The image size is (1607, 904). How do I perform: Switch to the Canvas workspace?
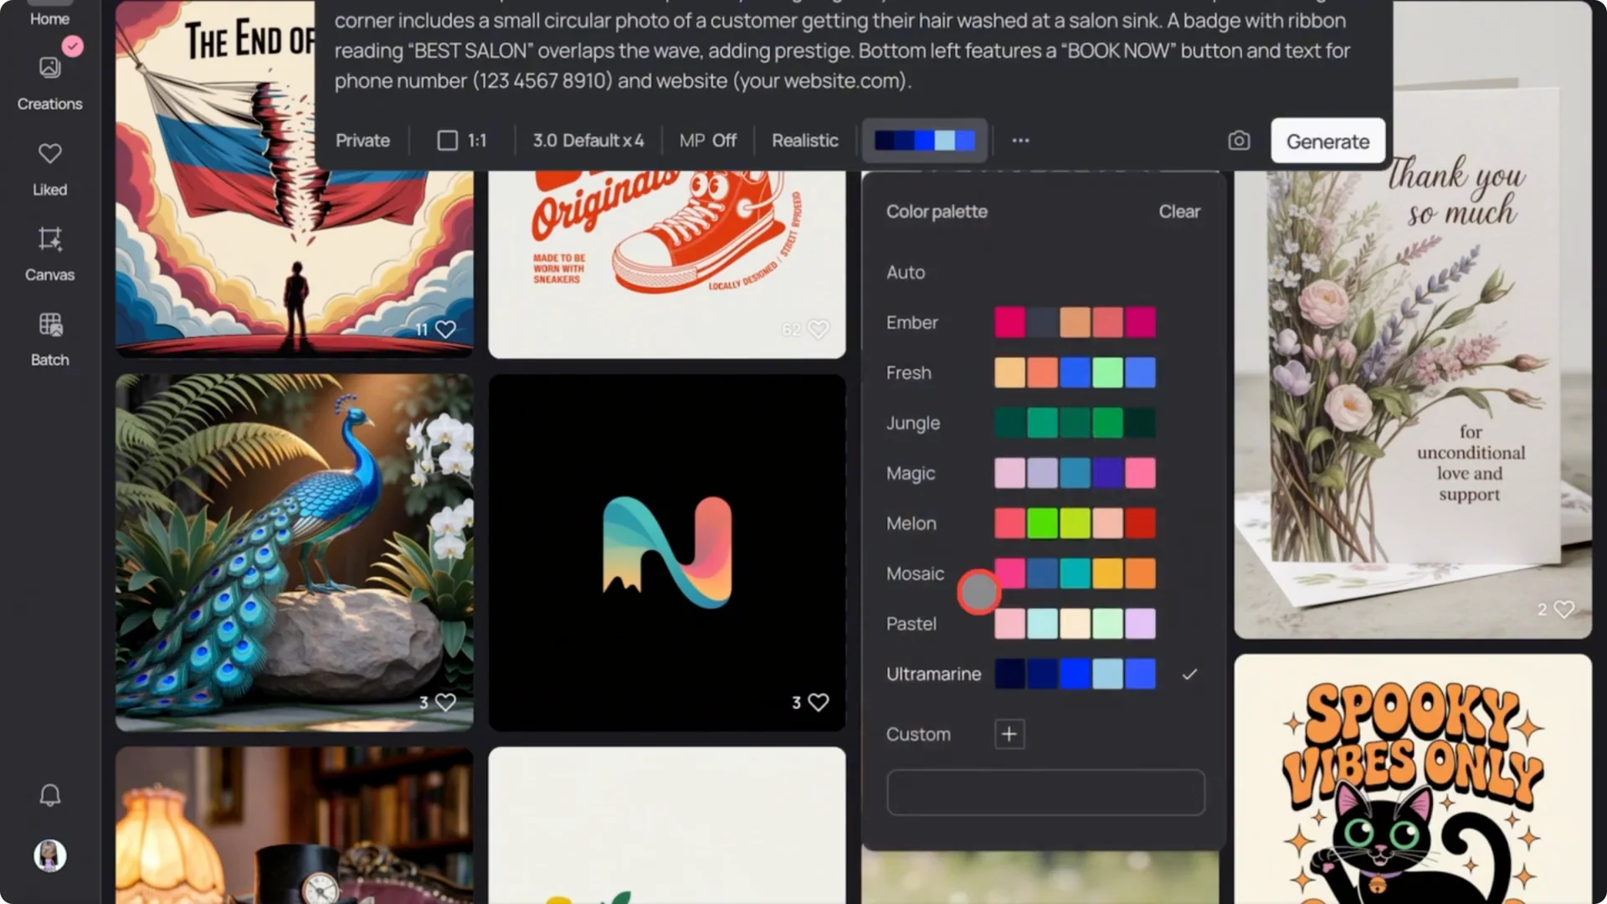pyautogui.click(x=49, y=253)
